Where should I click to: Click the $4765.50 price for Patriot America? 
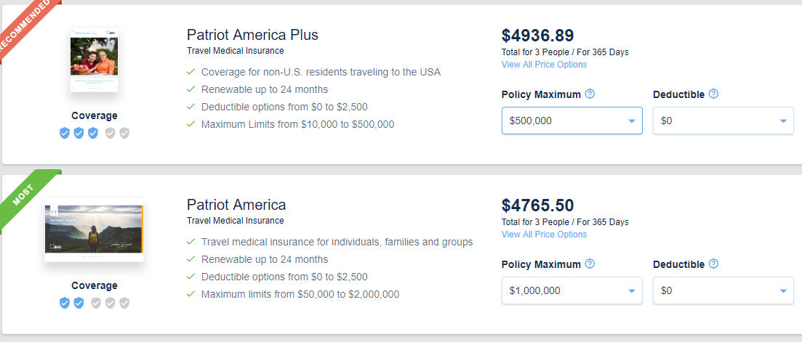537,205
